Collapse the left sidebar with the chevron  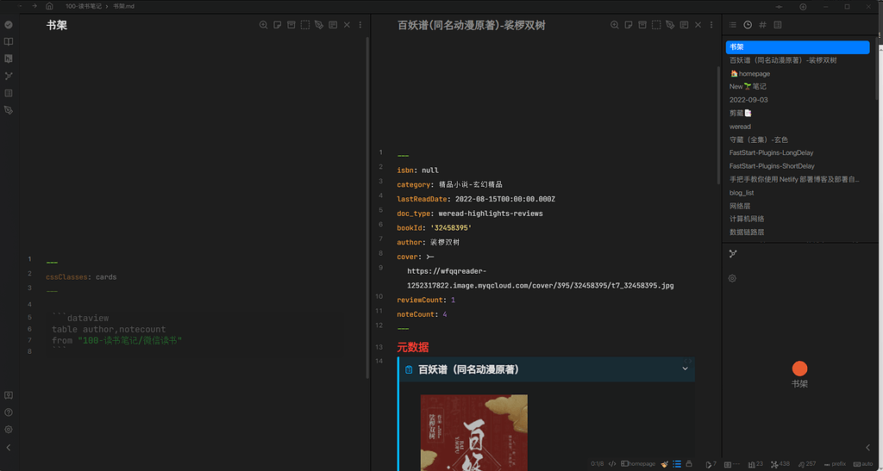[x=9, y=448]
